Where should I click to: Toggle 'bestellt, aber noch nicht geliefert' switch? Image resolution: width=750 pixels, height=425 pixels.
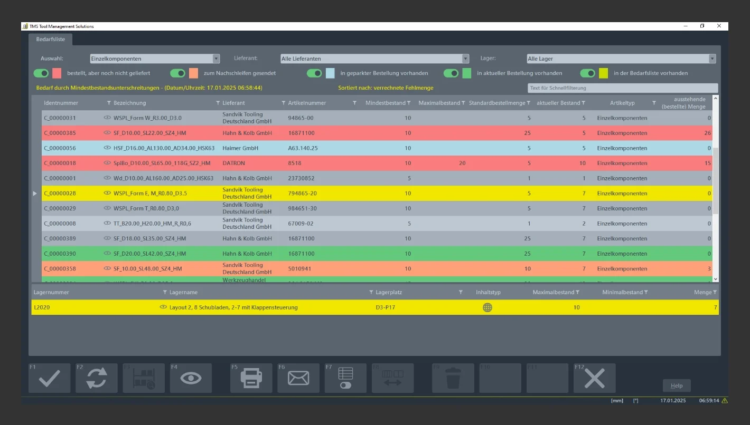41,73
